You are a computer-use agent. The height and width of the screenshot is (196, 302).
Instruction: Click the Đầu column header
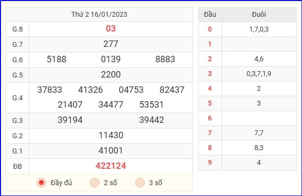[210, 14]
